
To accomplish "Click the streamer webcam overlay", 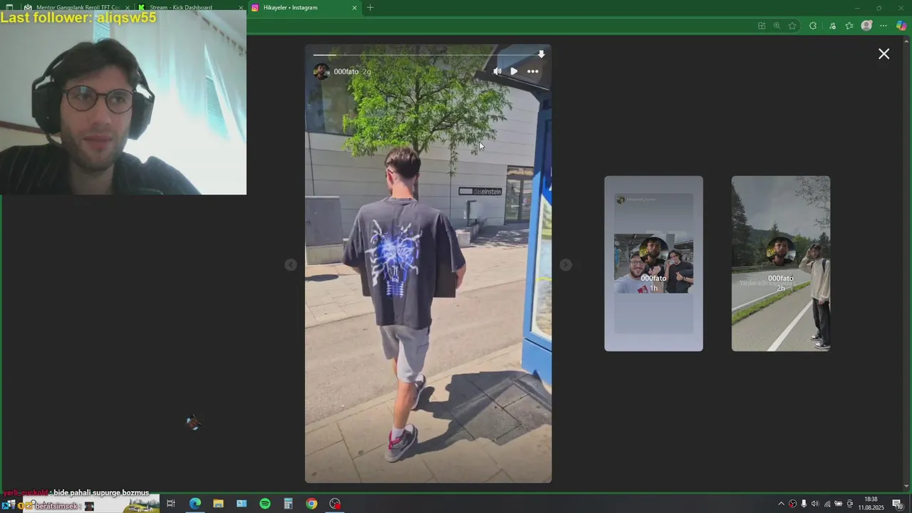I will pyautogui.click(x=123, y=102).
